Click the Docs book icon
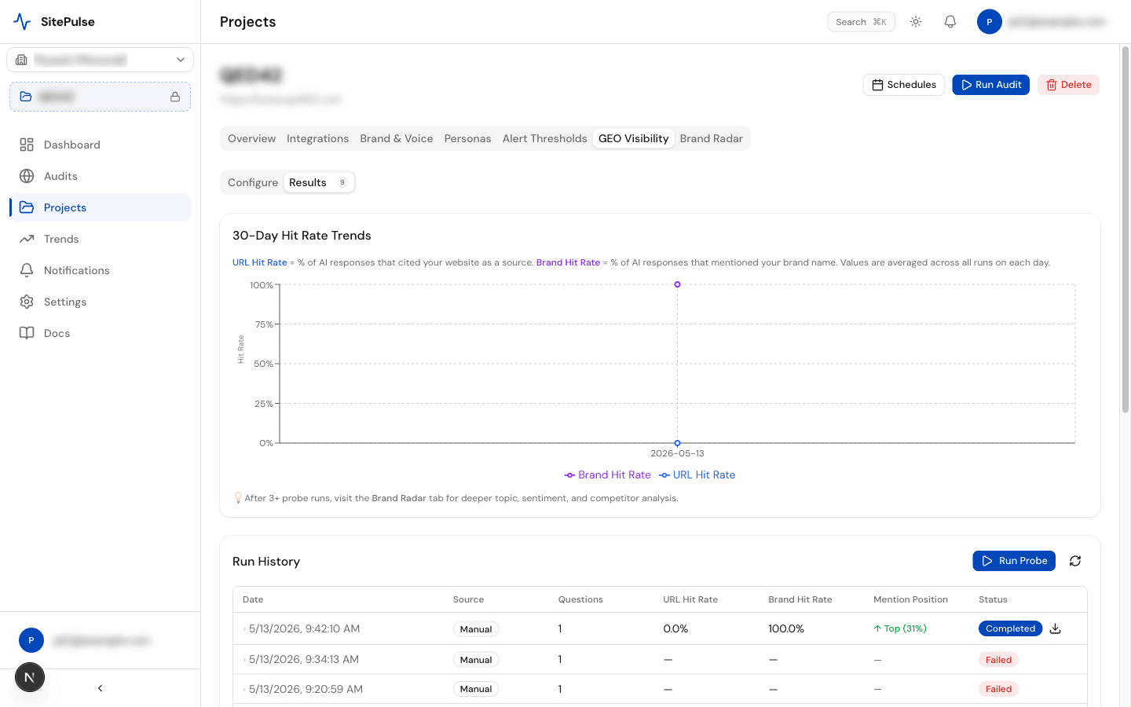Screen dimensions: 1131x707 [27, 333]
